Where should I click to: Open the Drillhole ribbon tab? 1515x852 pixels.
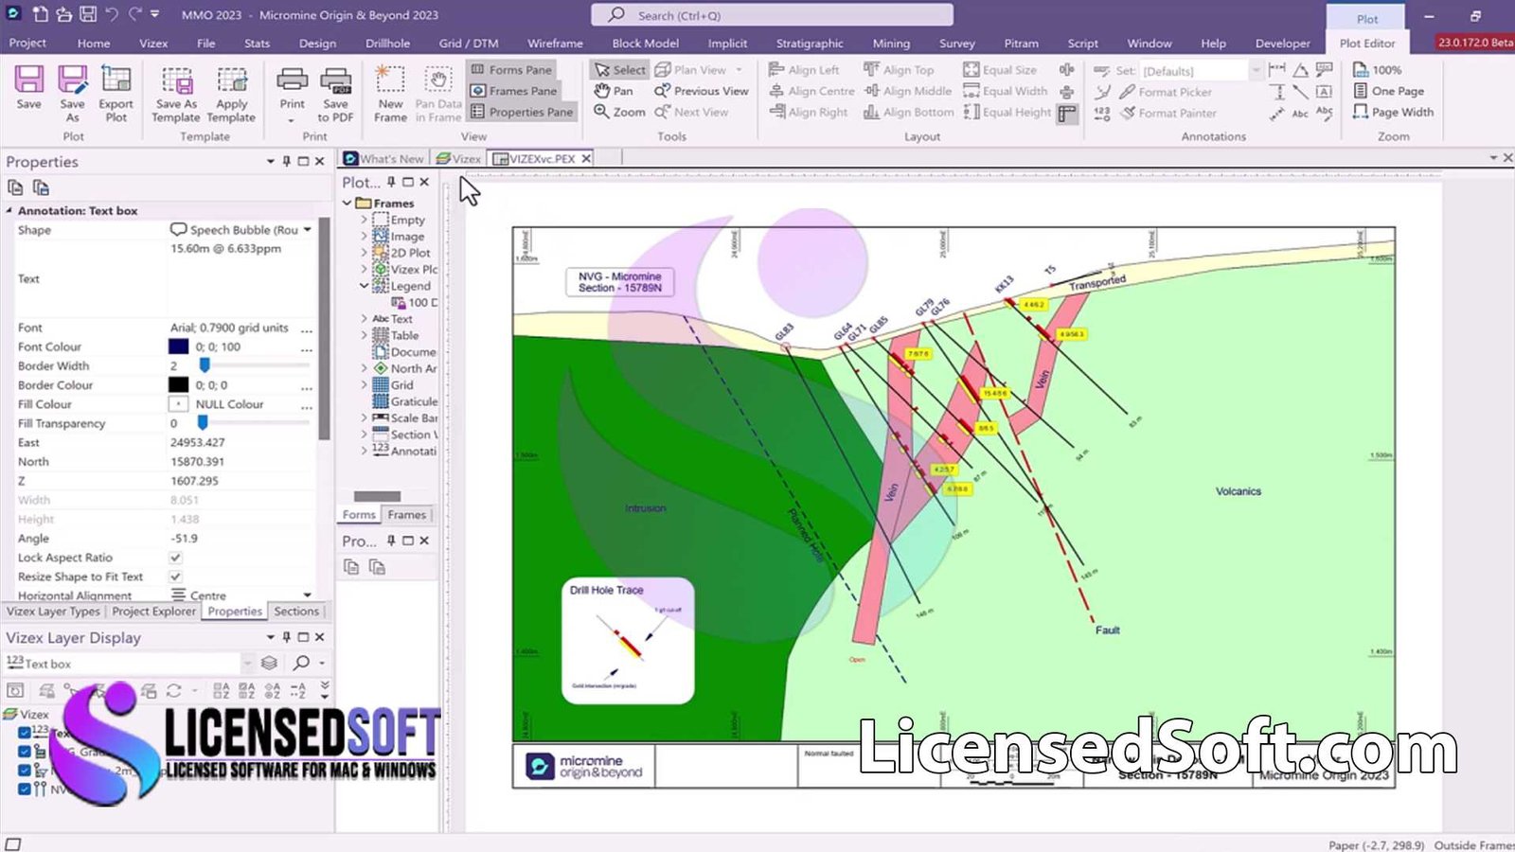tap(388, 44)
